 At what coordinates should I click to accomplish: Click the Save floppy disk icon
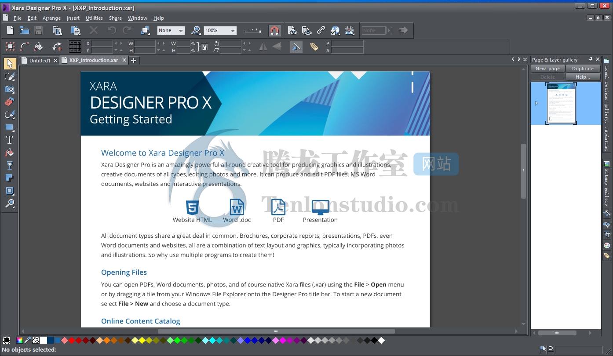click(38, 30)
